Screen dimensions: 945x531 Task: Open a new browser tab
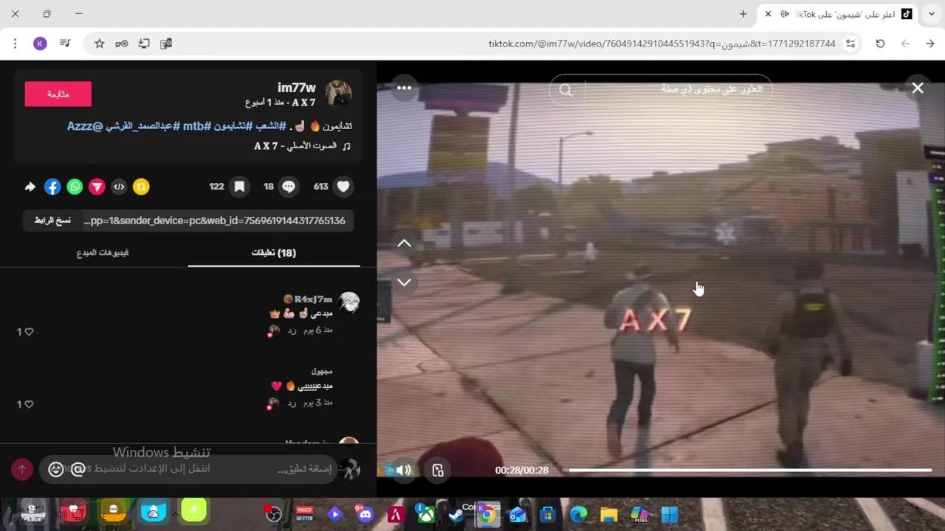tap(743, 14)
